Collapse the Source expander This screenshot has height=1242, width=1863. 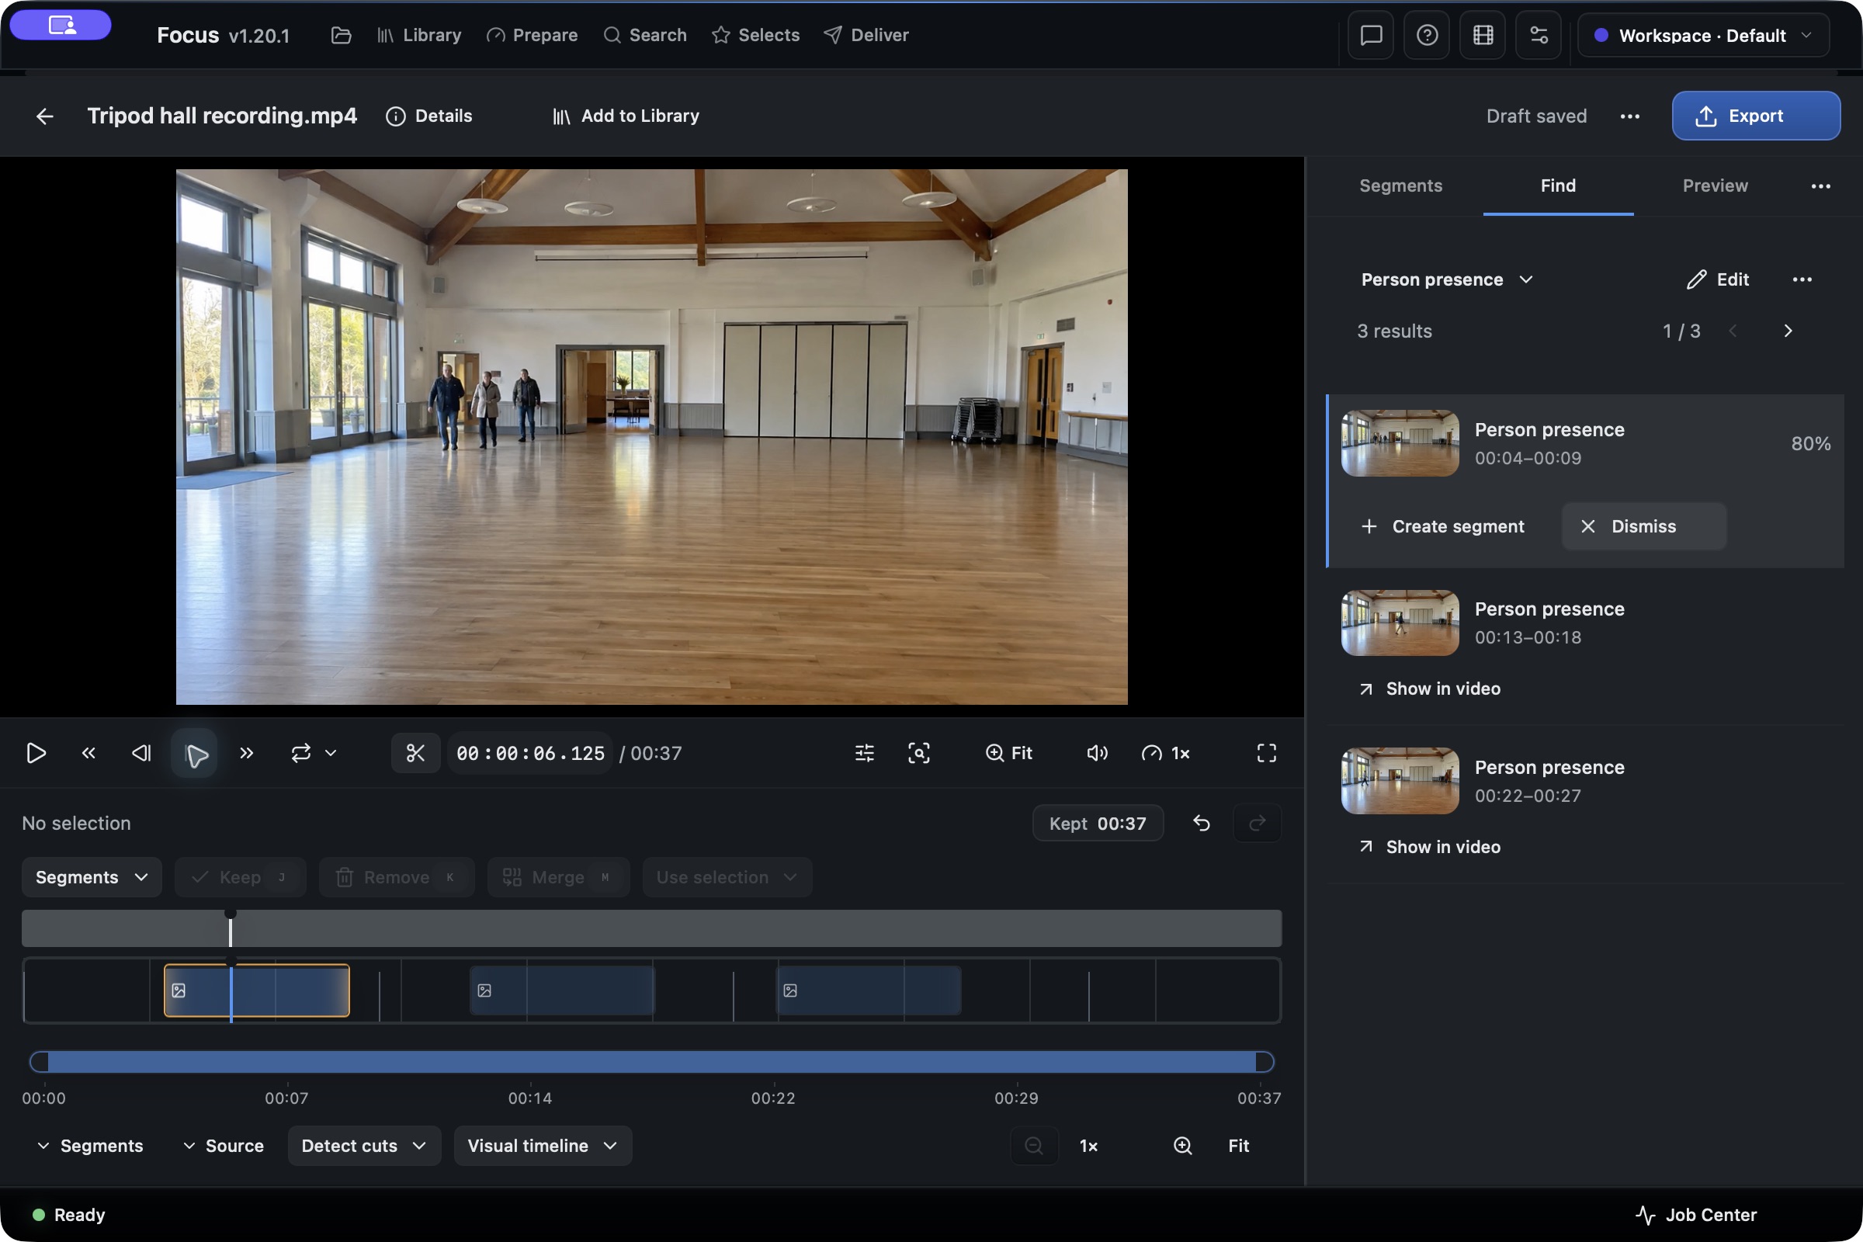point(223,1146)
